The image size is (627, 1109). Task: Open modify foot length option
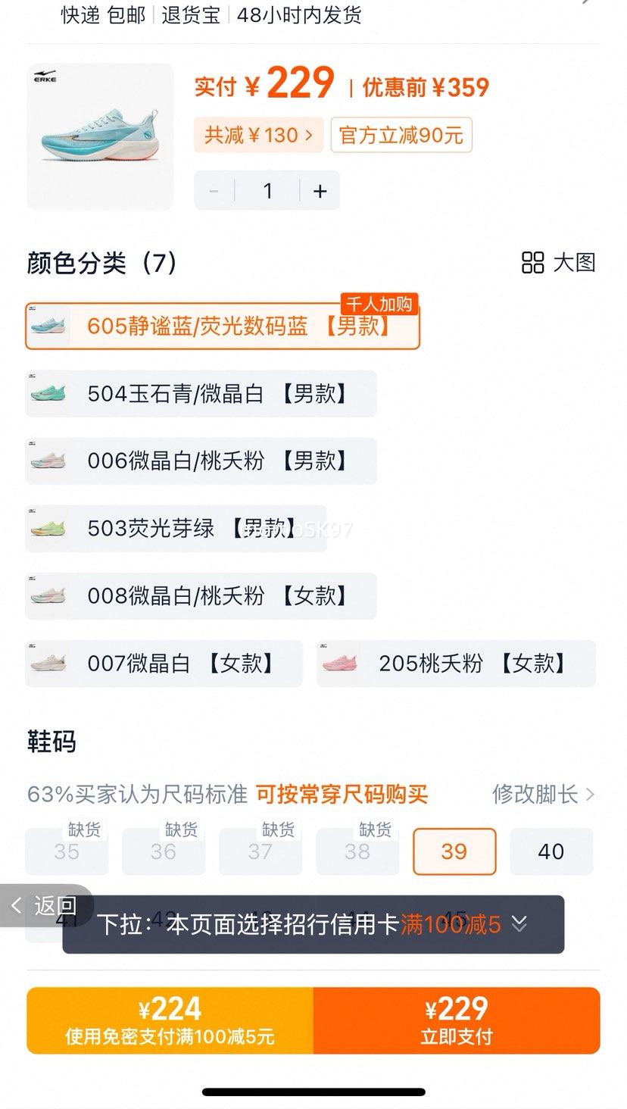pyautogui.click(x=543, y=794)
